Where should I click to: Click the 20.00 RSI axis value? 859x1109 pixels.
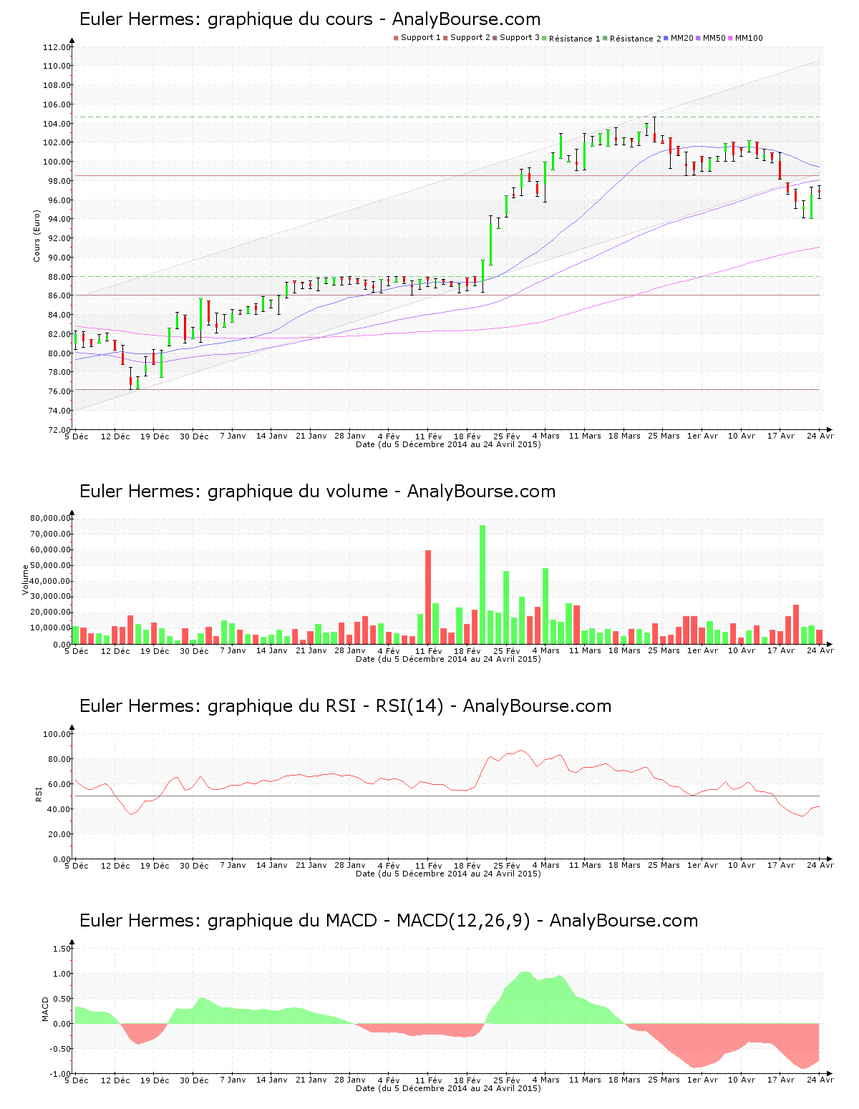tap(59, 834)
